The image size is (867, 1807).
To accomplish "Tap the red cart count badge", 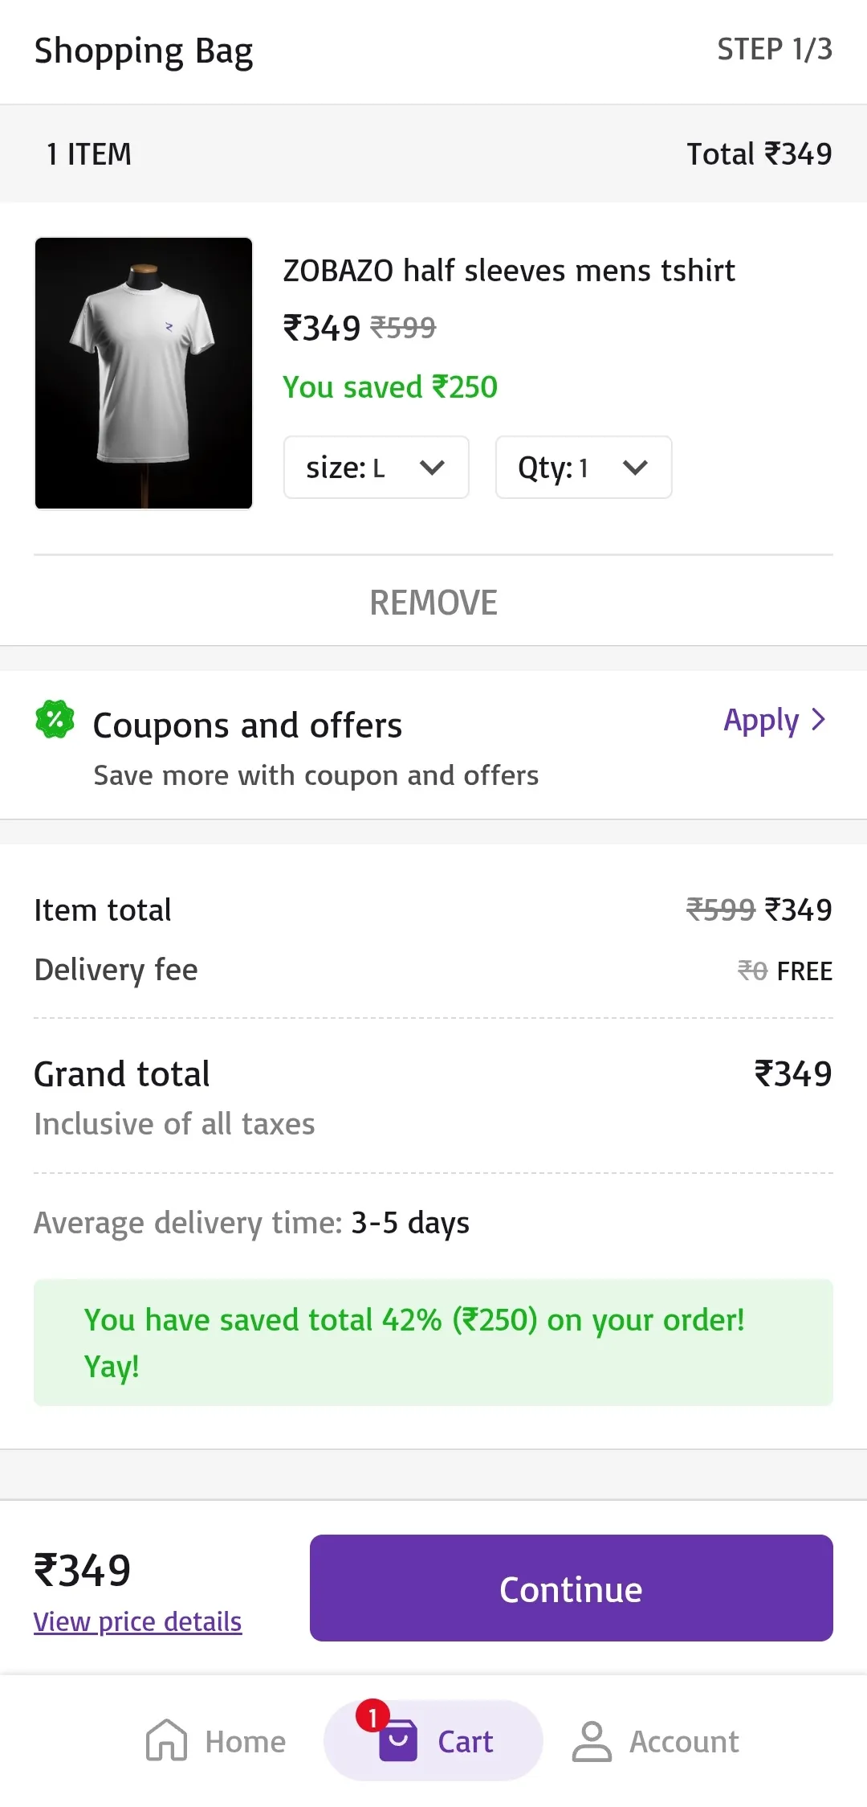I will coord(372,1716).
